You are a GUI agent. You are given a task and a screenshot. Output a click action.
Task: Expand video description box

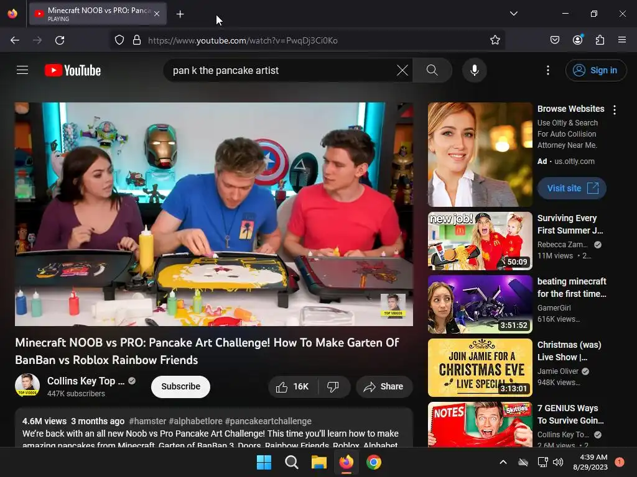[x=214, y=428]
